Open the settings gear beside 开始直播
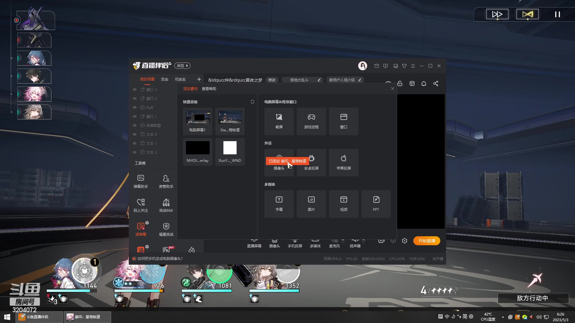This screenshot has width=575, height=323. click(x=405, y=241)
